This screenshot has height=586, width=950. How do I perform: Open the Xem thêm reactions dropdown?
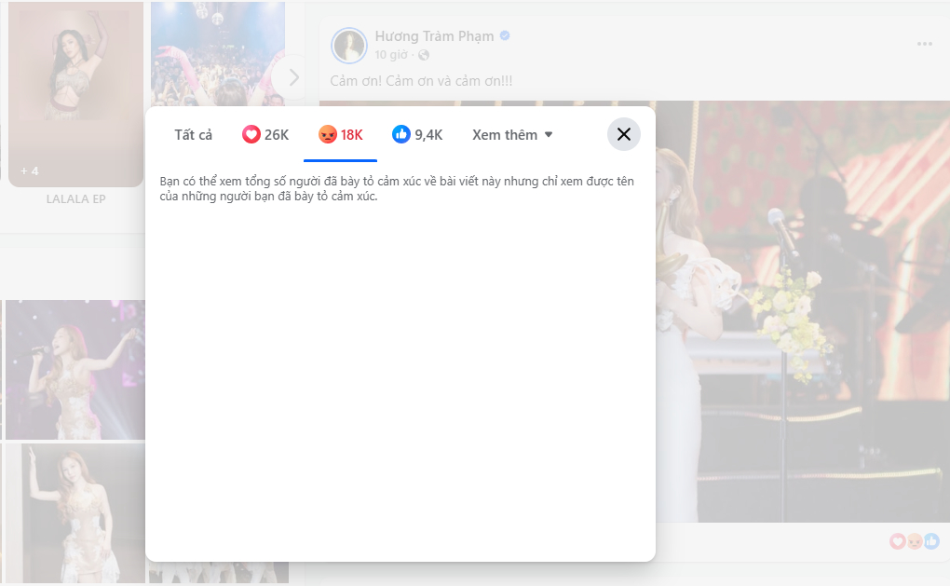click(510, 134)
